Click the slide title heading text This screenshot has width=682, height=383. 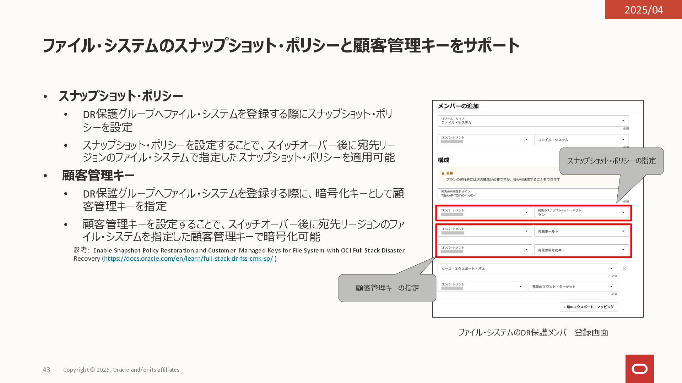pos(281,46)
